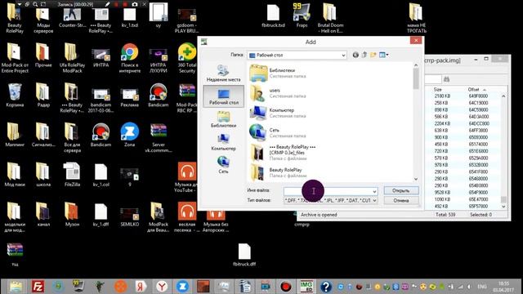Take screenshot with camera icon on recording bar
Viewport: 523px width, 294px height.
134,4
